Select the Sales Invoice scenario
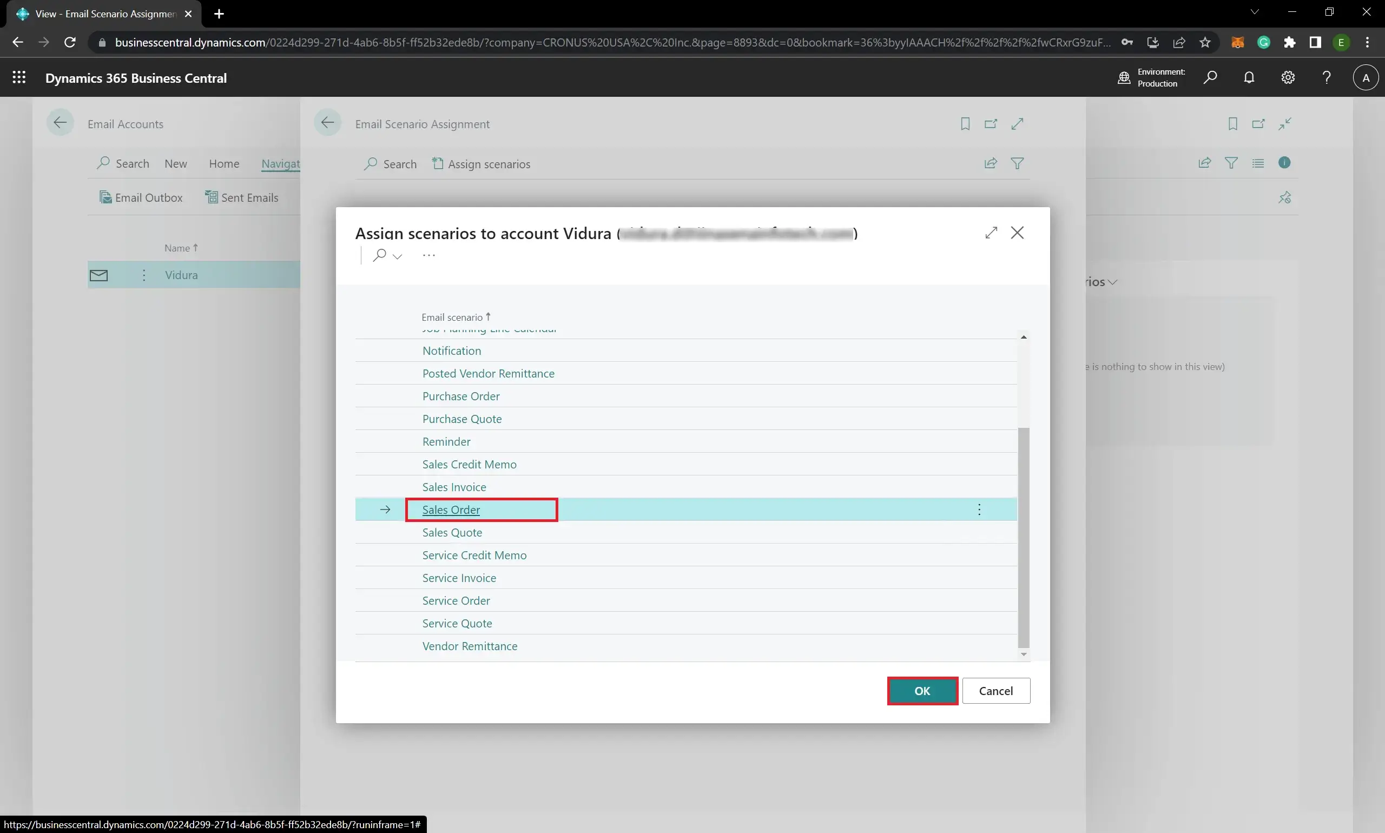The height and width of the screenshot is (833, 1385). [454, 487]
